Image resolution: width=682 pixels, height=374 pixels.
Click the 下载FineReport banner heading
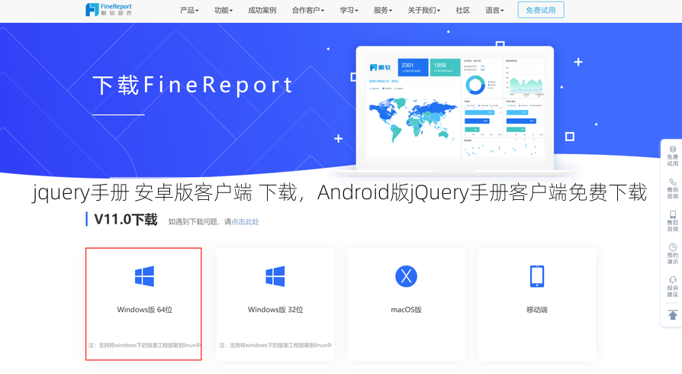coord(193,85)
